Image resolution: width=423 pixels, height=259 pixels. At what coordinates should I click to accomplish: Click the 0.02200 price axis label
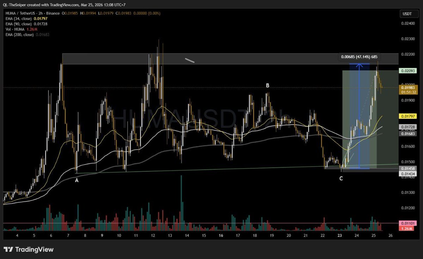tap(408, 54)
